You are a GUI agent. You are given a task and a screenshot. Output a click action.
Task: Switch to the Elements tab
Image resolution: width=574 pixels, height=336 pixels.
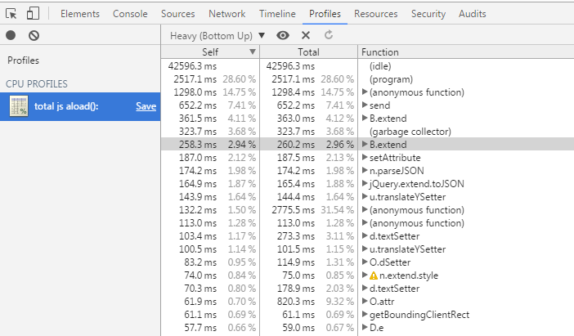(80, 14)
